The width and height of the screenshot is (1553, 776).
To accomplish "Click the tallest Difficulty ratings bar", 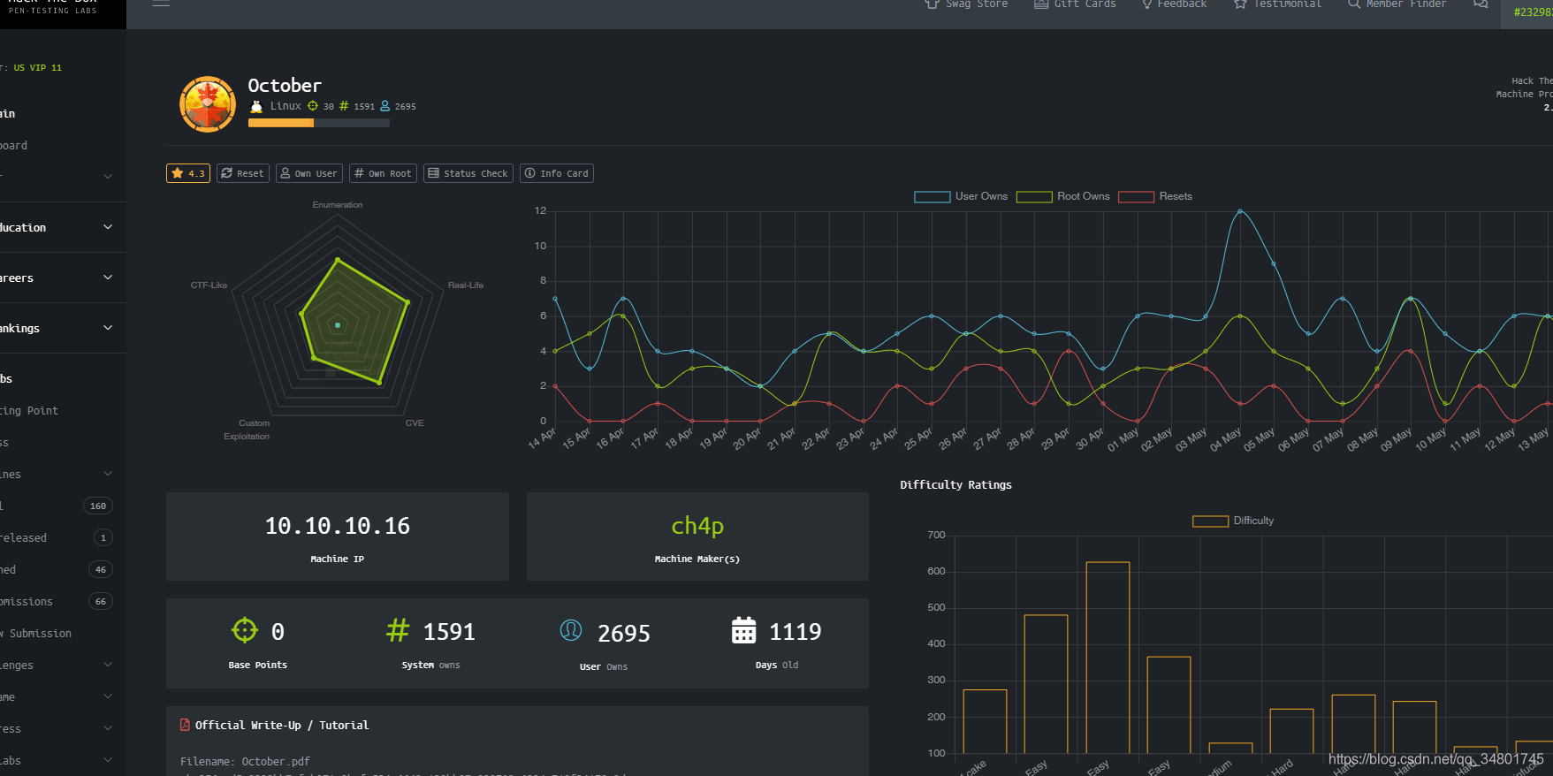I will pyautogui.click(x=1108, y=658).
